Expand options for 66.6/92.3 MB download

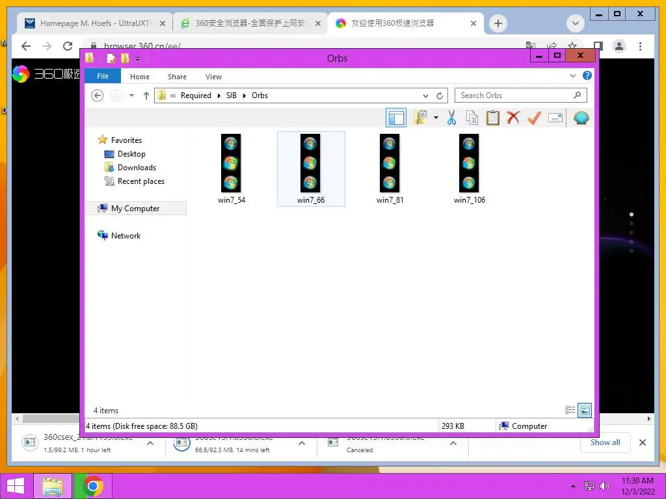[x=302, y=443]
